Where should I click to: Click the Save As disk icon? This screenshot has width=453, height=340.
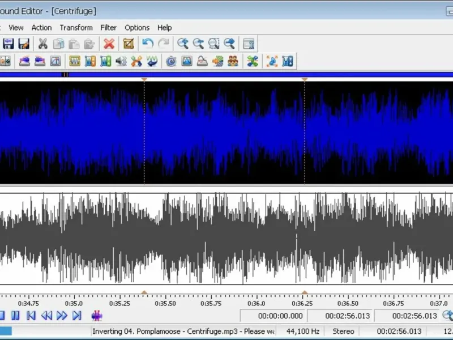(24, 44)
